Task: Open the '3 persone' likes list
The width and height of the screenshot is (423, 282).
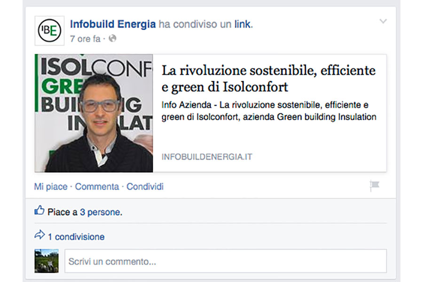Action: click(100, 212)
